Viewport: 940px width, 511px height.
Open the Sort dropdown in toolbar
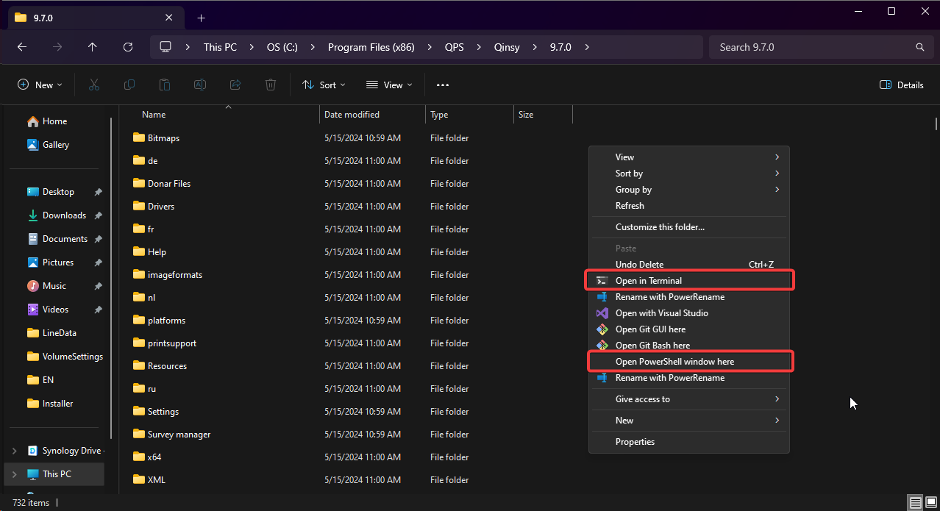point(324,85)
